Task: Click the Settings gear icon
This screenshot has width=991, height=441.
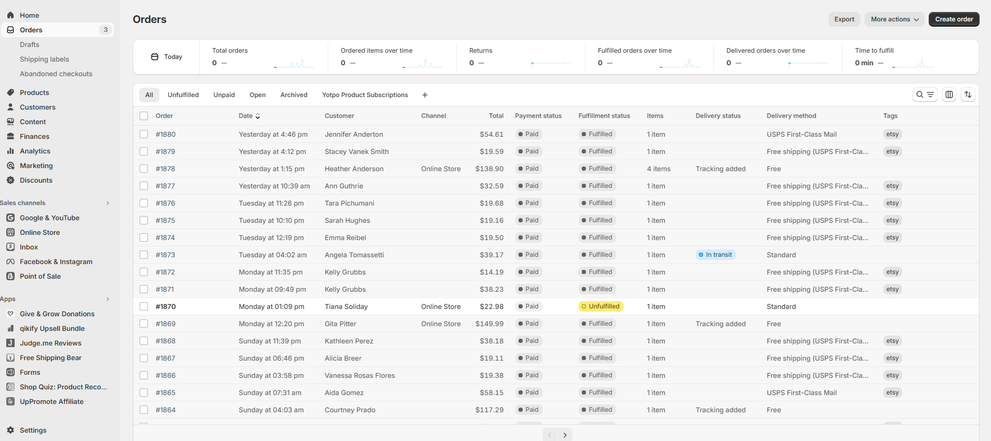Action: (10, 430)
